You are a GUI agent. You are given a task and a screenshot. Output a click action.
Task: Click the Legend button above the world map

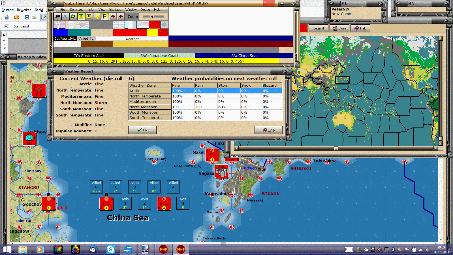[319, 28]
